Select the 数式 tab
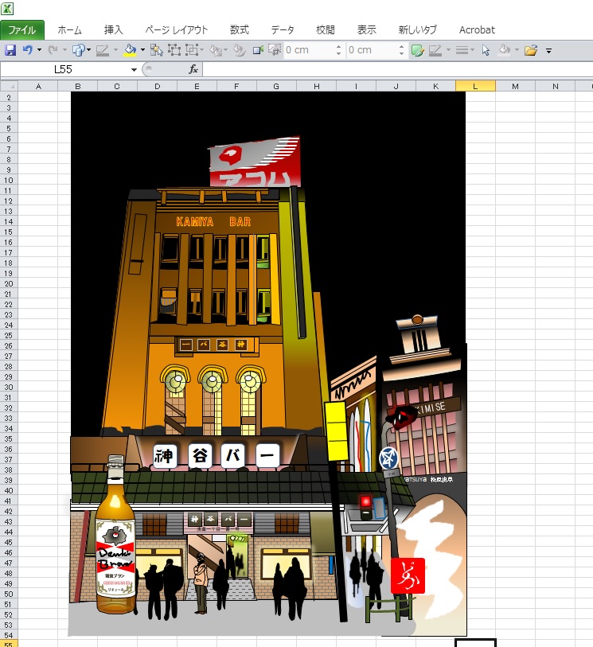The width and height of the screenshot is (593, 647). click(240, 30)
